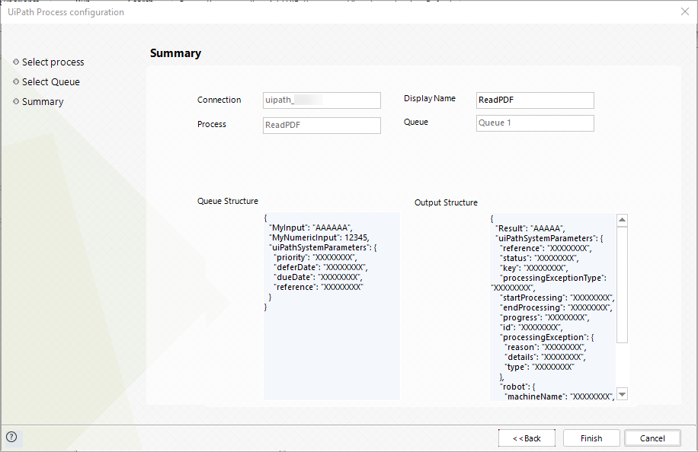Click the Finish button
698x452 pixels.
point(591,438)
